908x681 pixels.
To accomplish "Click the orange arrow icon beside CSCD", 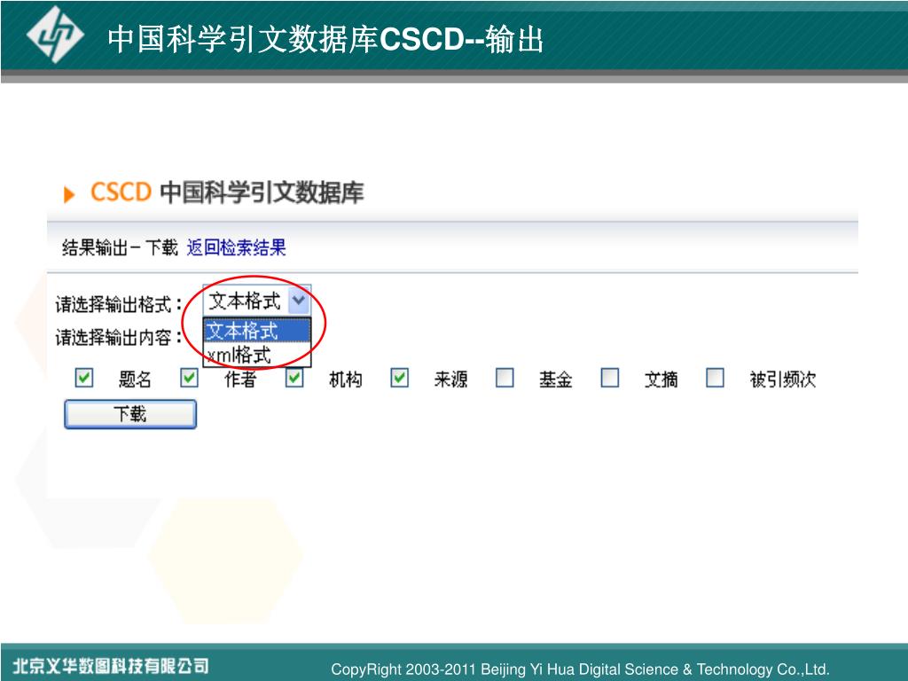I will pos(69,194).
